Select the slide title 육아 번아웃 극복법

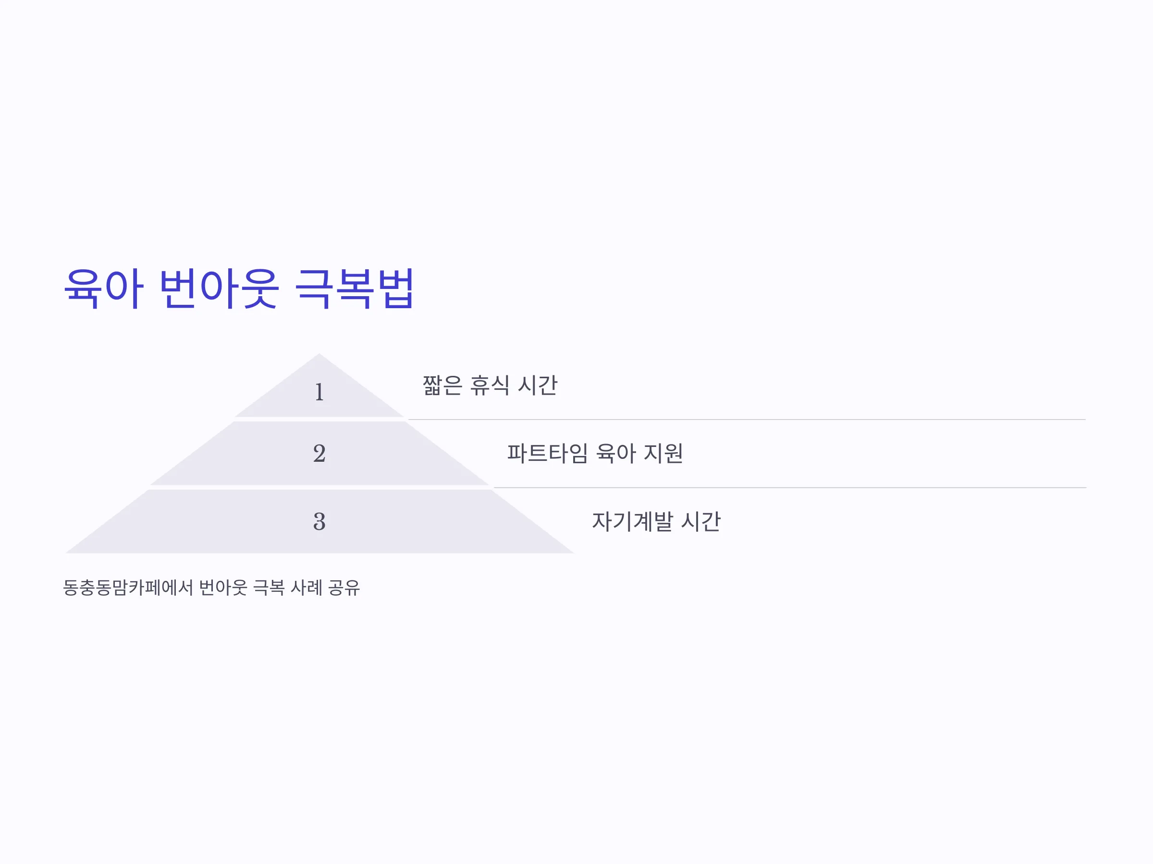click(x=239, y=288)
